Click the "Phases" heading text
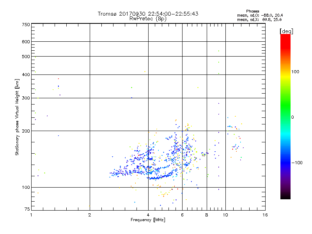This screenshot has height=234, width=312. click(x=252, y=11)
